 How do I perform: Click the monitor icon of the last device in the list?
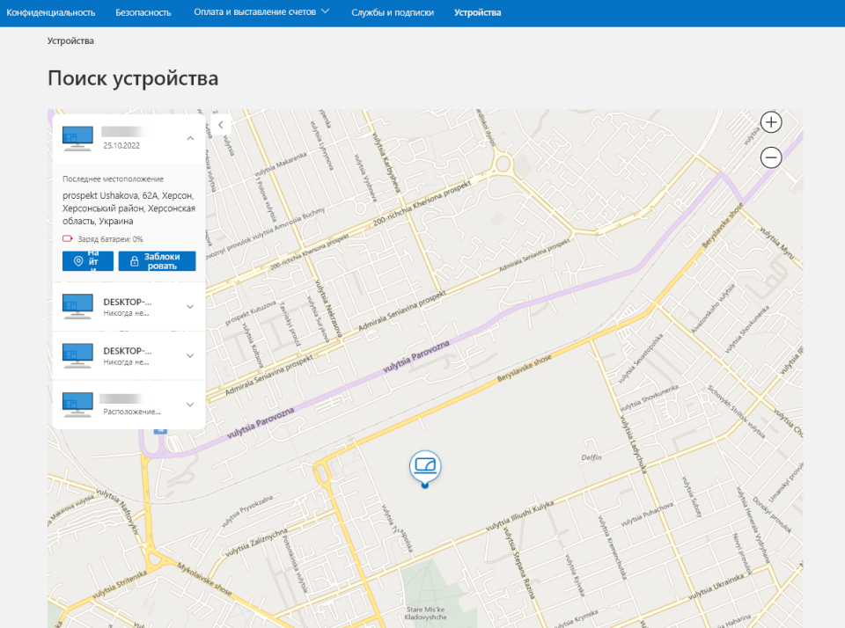(x=77, y=404)
